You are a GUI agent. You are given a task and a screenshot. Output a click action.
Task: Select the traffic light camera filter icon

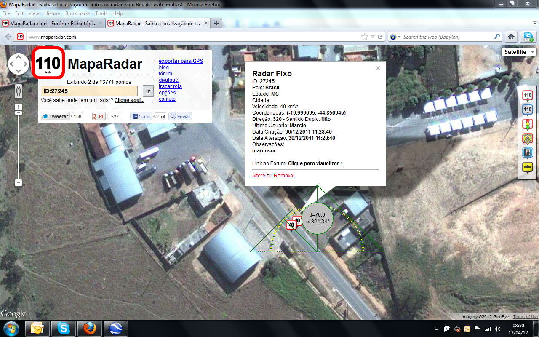pyautogui.click(x=528, y=124)
